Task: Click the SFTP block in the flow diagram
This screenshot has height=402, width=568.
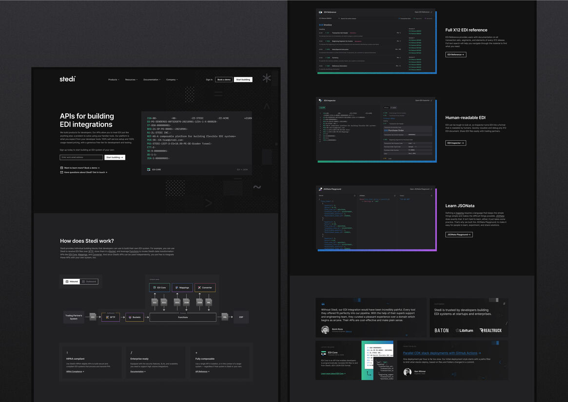Action: click(x=110, y=317)
